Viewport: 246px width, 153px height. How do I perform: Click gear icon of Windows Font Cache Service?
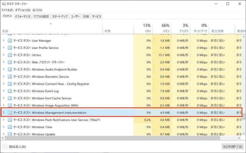coord(10,98)
